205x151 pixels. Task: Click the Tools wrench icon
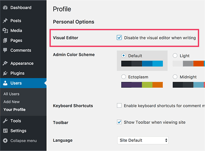pyautogui.click(x=5, y=121)
